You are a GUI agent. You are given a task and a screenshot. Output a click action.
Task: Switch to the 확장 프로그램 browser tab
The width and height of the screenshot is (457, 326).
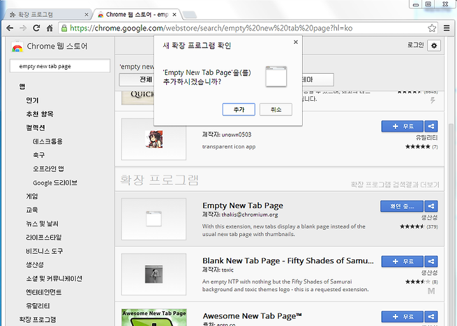click(48, 15)
